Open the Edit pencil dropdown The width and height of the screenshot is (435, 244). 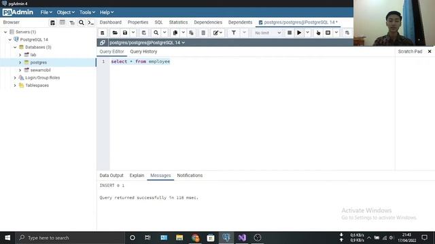point(217,33)
